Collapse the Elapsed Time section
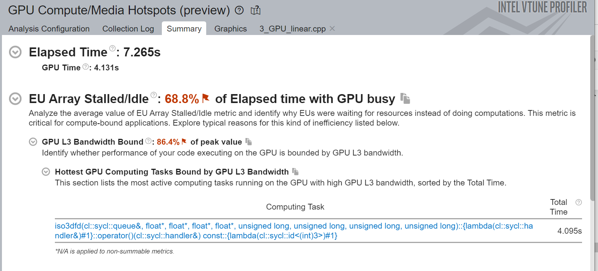 [15, 52]
